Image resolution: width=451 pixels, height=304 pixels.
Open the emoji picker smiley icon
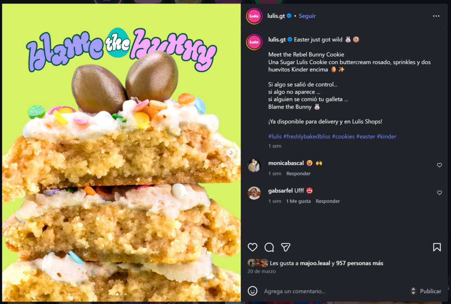click(252, 291)
